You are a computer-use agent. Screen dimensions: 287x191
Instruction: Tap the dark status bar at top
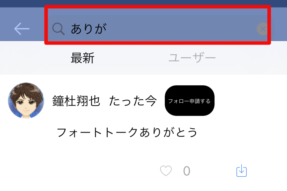143,3
